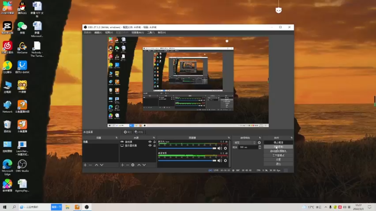Viewport: 376px width, 211px height.
Task: Increase the transition duration with up arrow
Action: coord(260,146)
